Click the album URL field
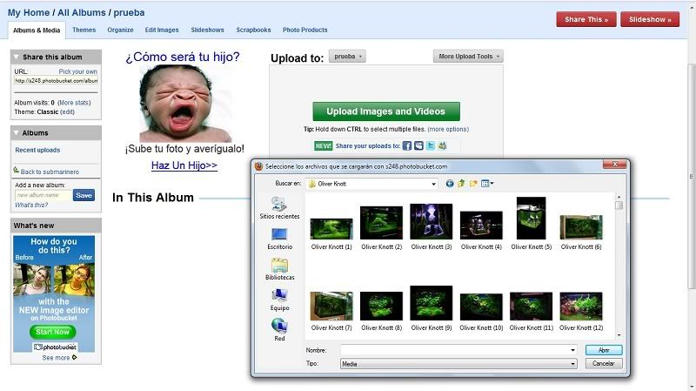 point(56,81)
